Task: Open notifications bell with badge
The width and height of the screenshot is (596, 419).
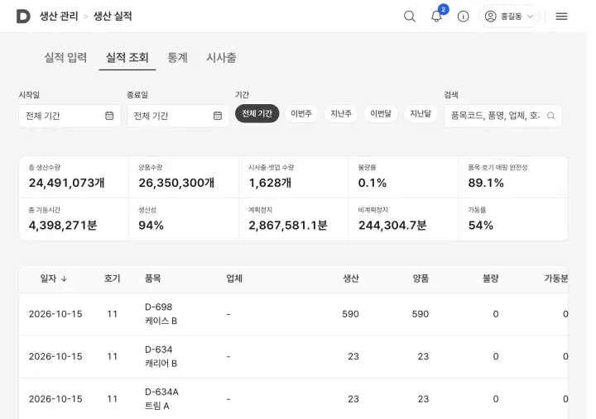Action: (437, 17)
